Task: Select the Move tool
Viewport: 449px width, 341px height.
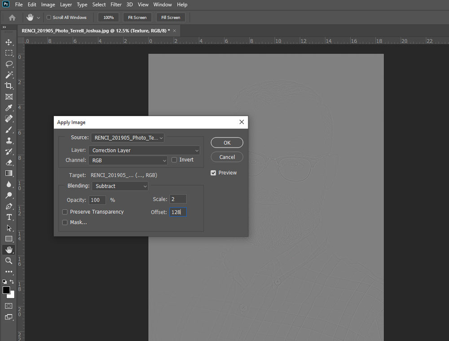Action: [x=9, y=42]
